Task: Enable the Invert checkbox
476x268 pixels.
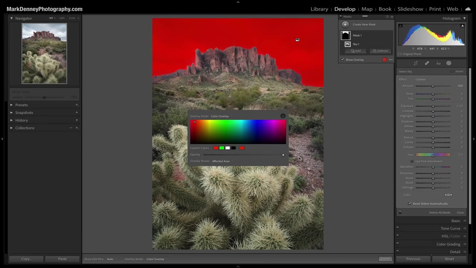Action: click(452, 71)
